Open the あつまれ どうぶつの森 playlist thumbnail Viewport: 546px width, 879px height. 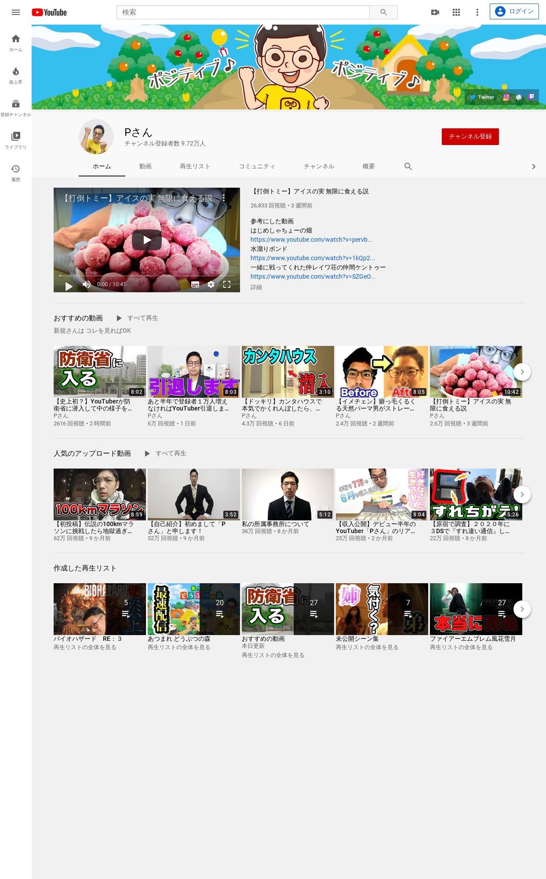[194, 609]
